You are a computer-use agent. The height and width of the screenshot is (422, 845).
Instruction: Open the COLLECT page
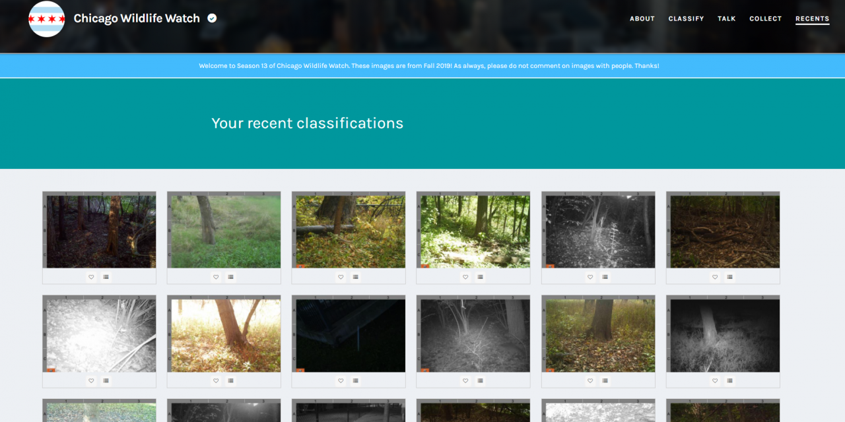(766, 18)
